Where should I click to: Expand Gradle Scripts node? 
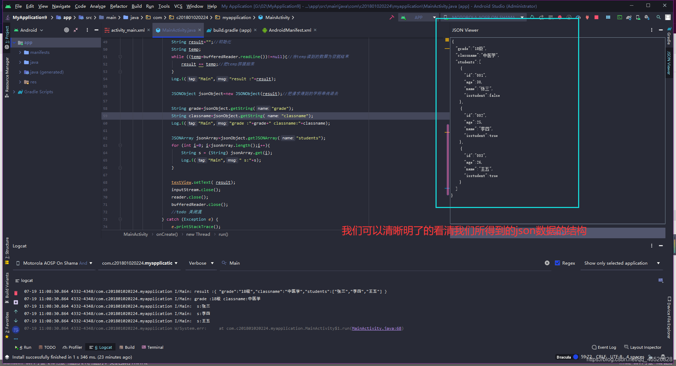point(14,91)
